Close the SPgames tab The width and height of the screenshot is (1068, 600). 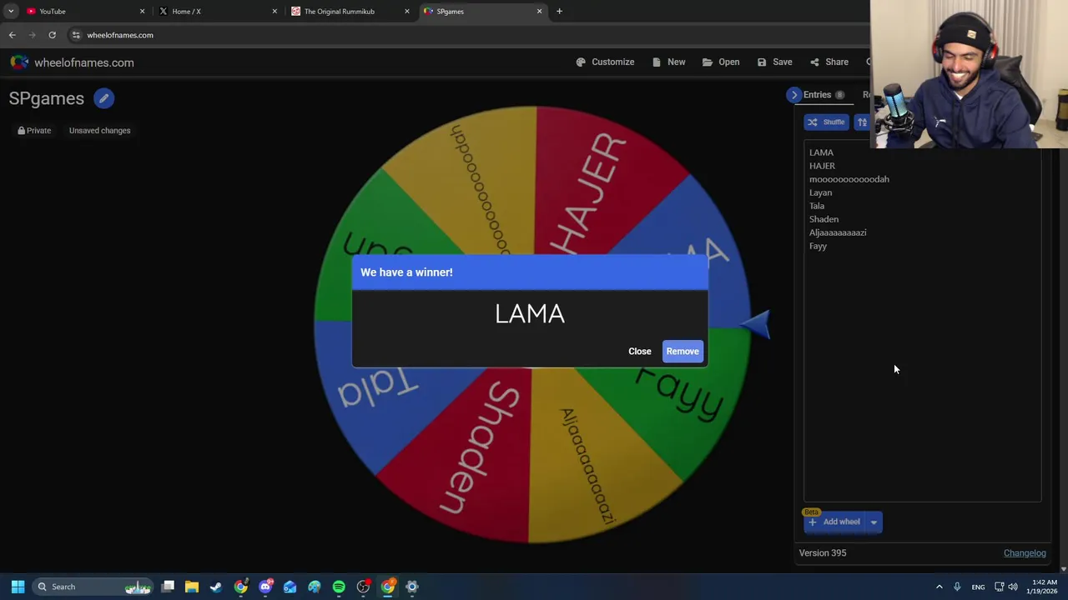[x=539, y=12]
